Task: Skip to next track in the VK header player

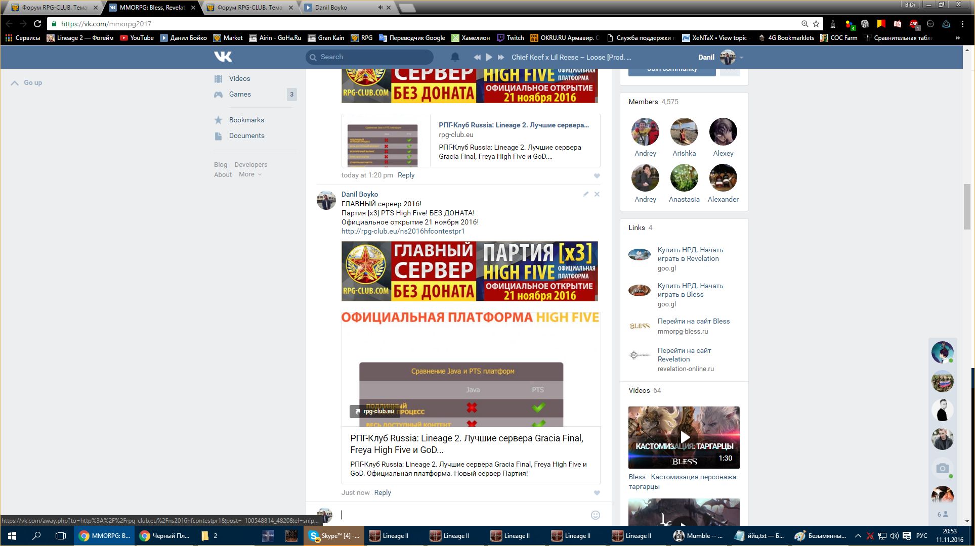Action: tap(501, 57)
